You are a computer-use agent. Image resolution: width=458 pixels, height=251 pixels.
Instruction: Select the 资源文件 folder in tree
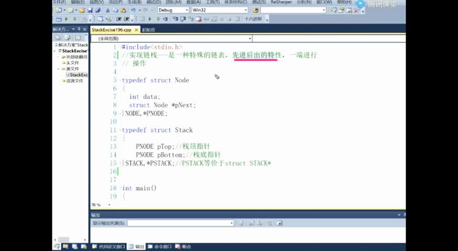[x=72, y=81]
